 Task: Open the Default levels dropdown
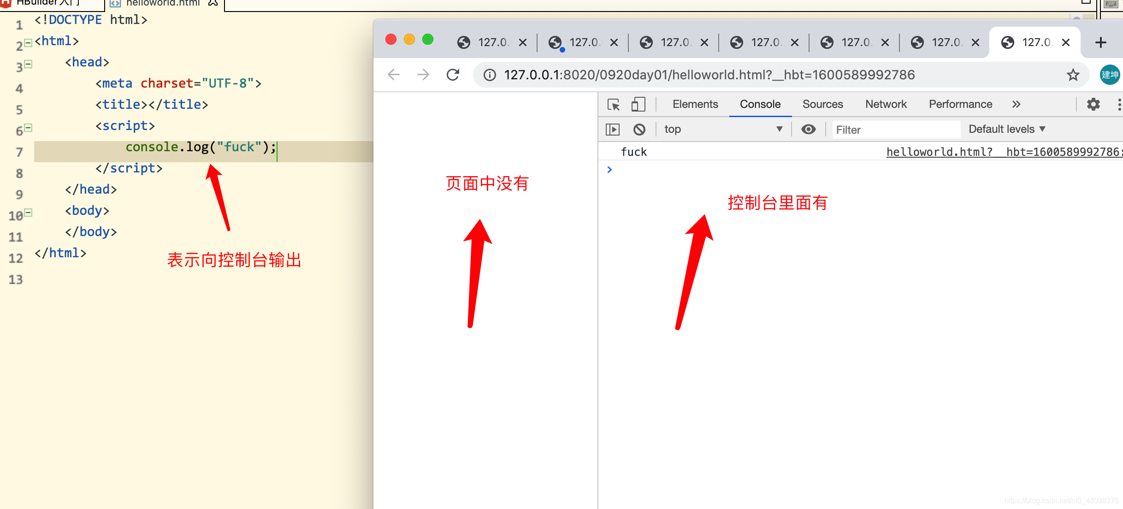(1007, 130)
